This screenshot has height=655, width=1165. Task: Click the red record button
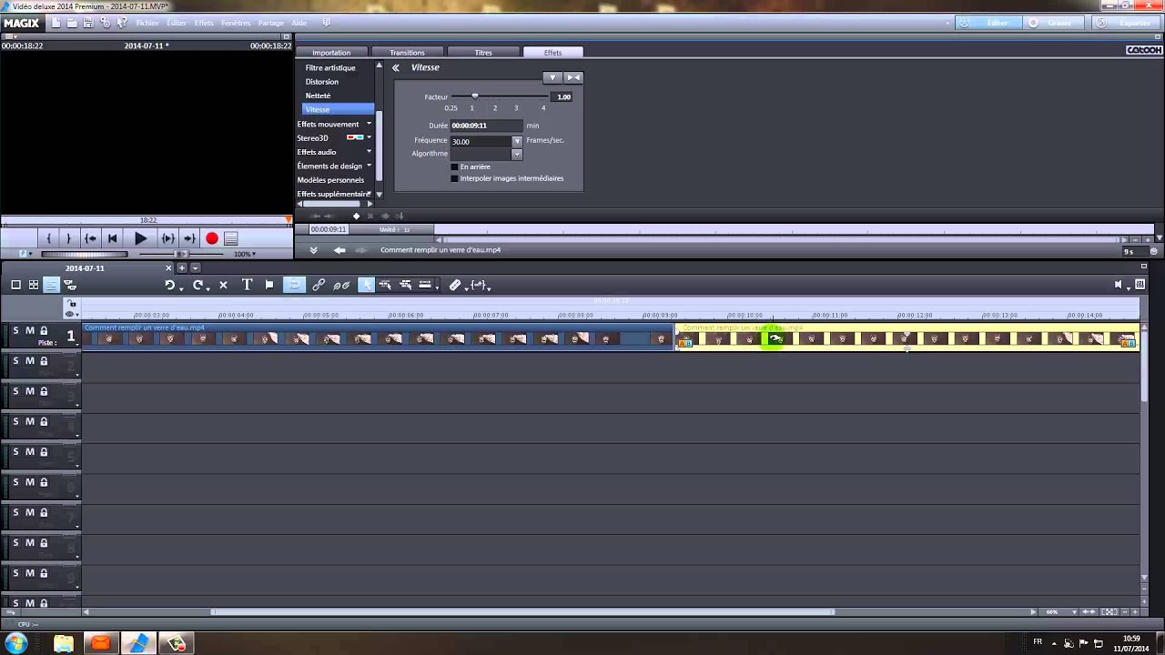pos(212,238)
